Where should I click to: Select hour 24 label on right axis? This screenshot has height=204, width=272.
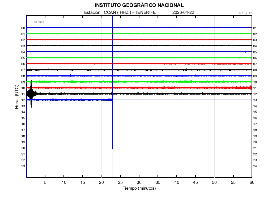pyautogui.click(x=255, y=166)
